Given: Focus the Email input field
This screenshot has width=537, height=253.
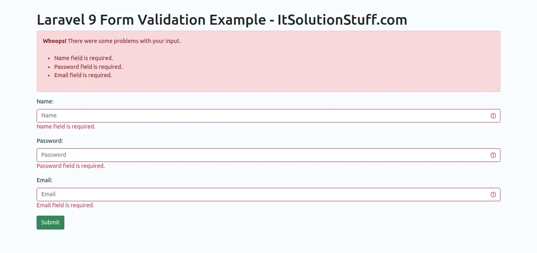Looking at the screenshot, I should tap(262, 195).
